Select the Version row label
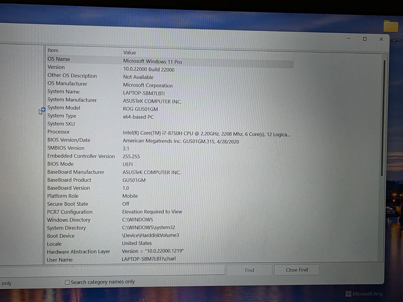 pos(56,67)
